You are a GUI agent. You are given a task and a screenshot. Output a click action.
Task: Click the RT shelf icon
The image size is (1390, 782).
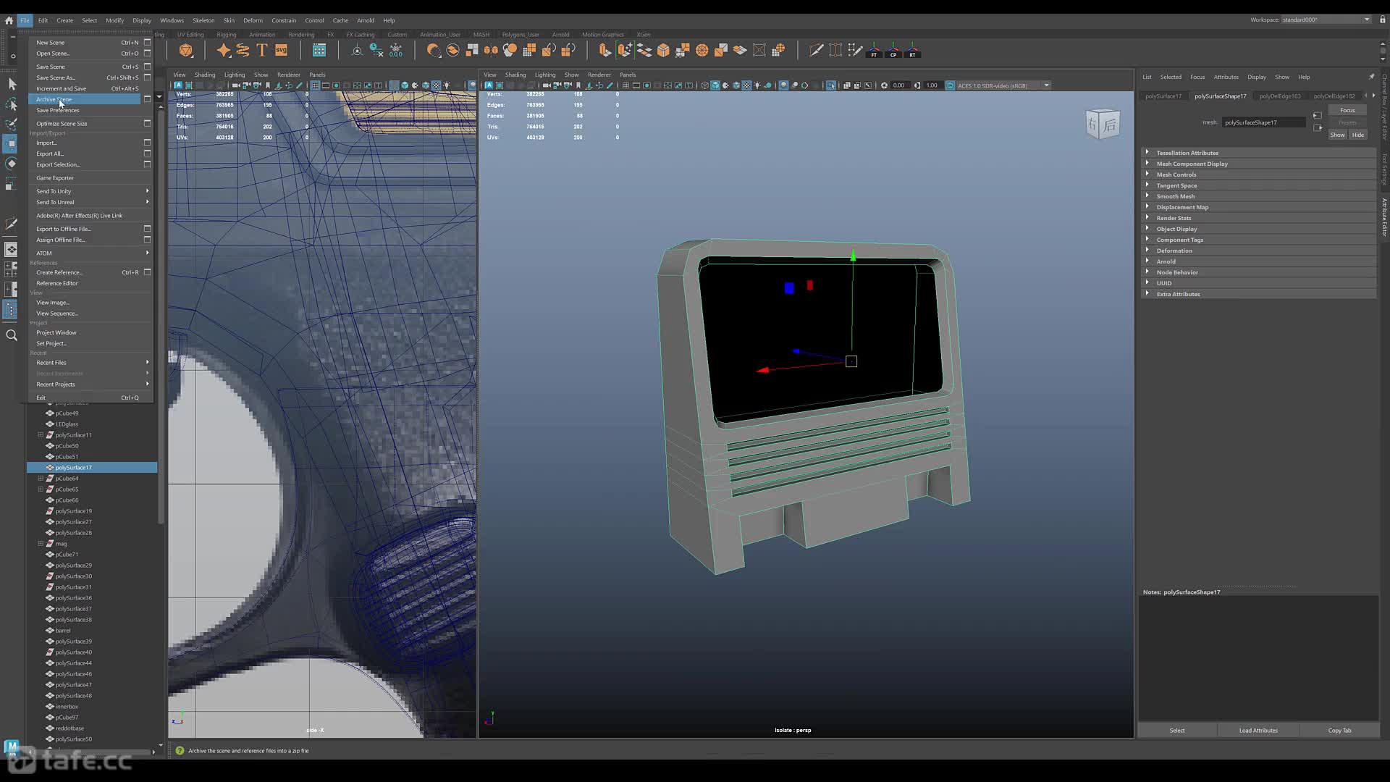(912, 50)
